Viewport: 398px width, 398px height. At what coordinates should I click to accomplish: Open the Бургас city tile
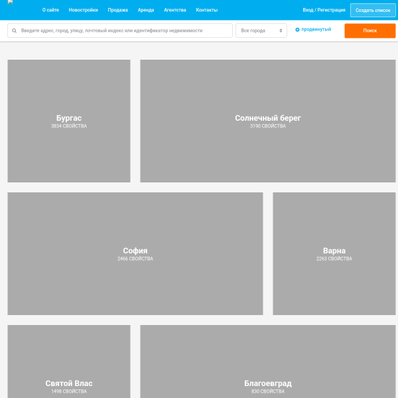pos(69,121)
